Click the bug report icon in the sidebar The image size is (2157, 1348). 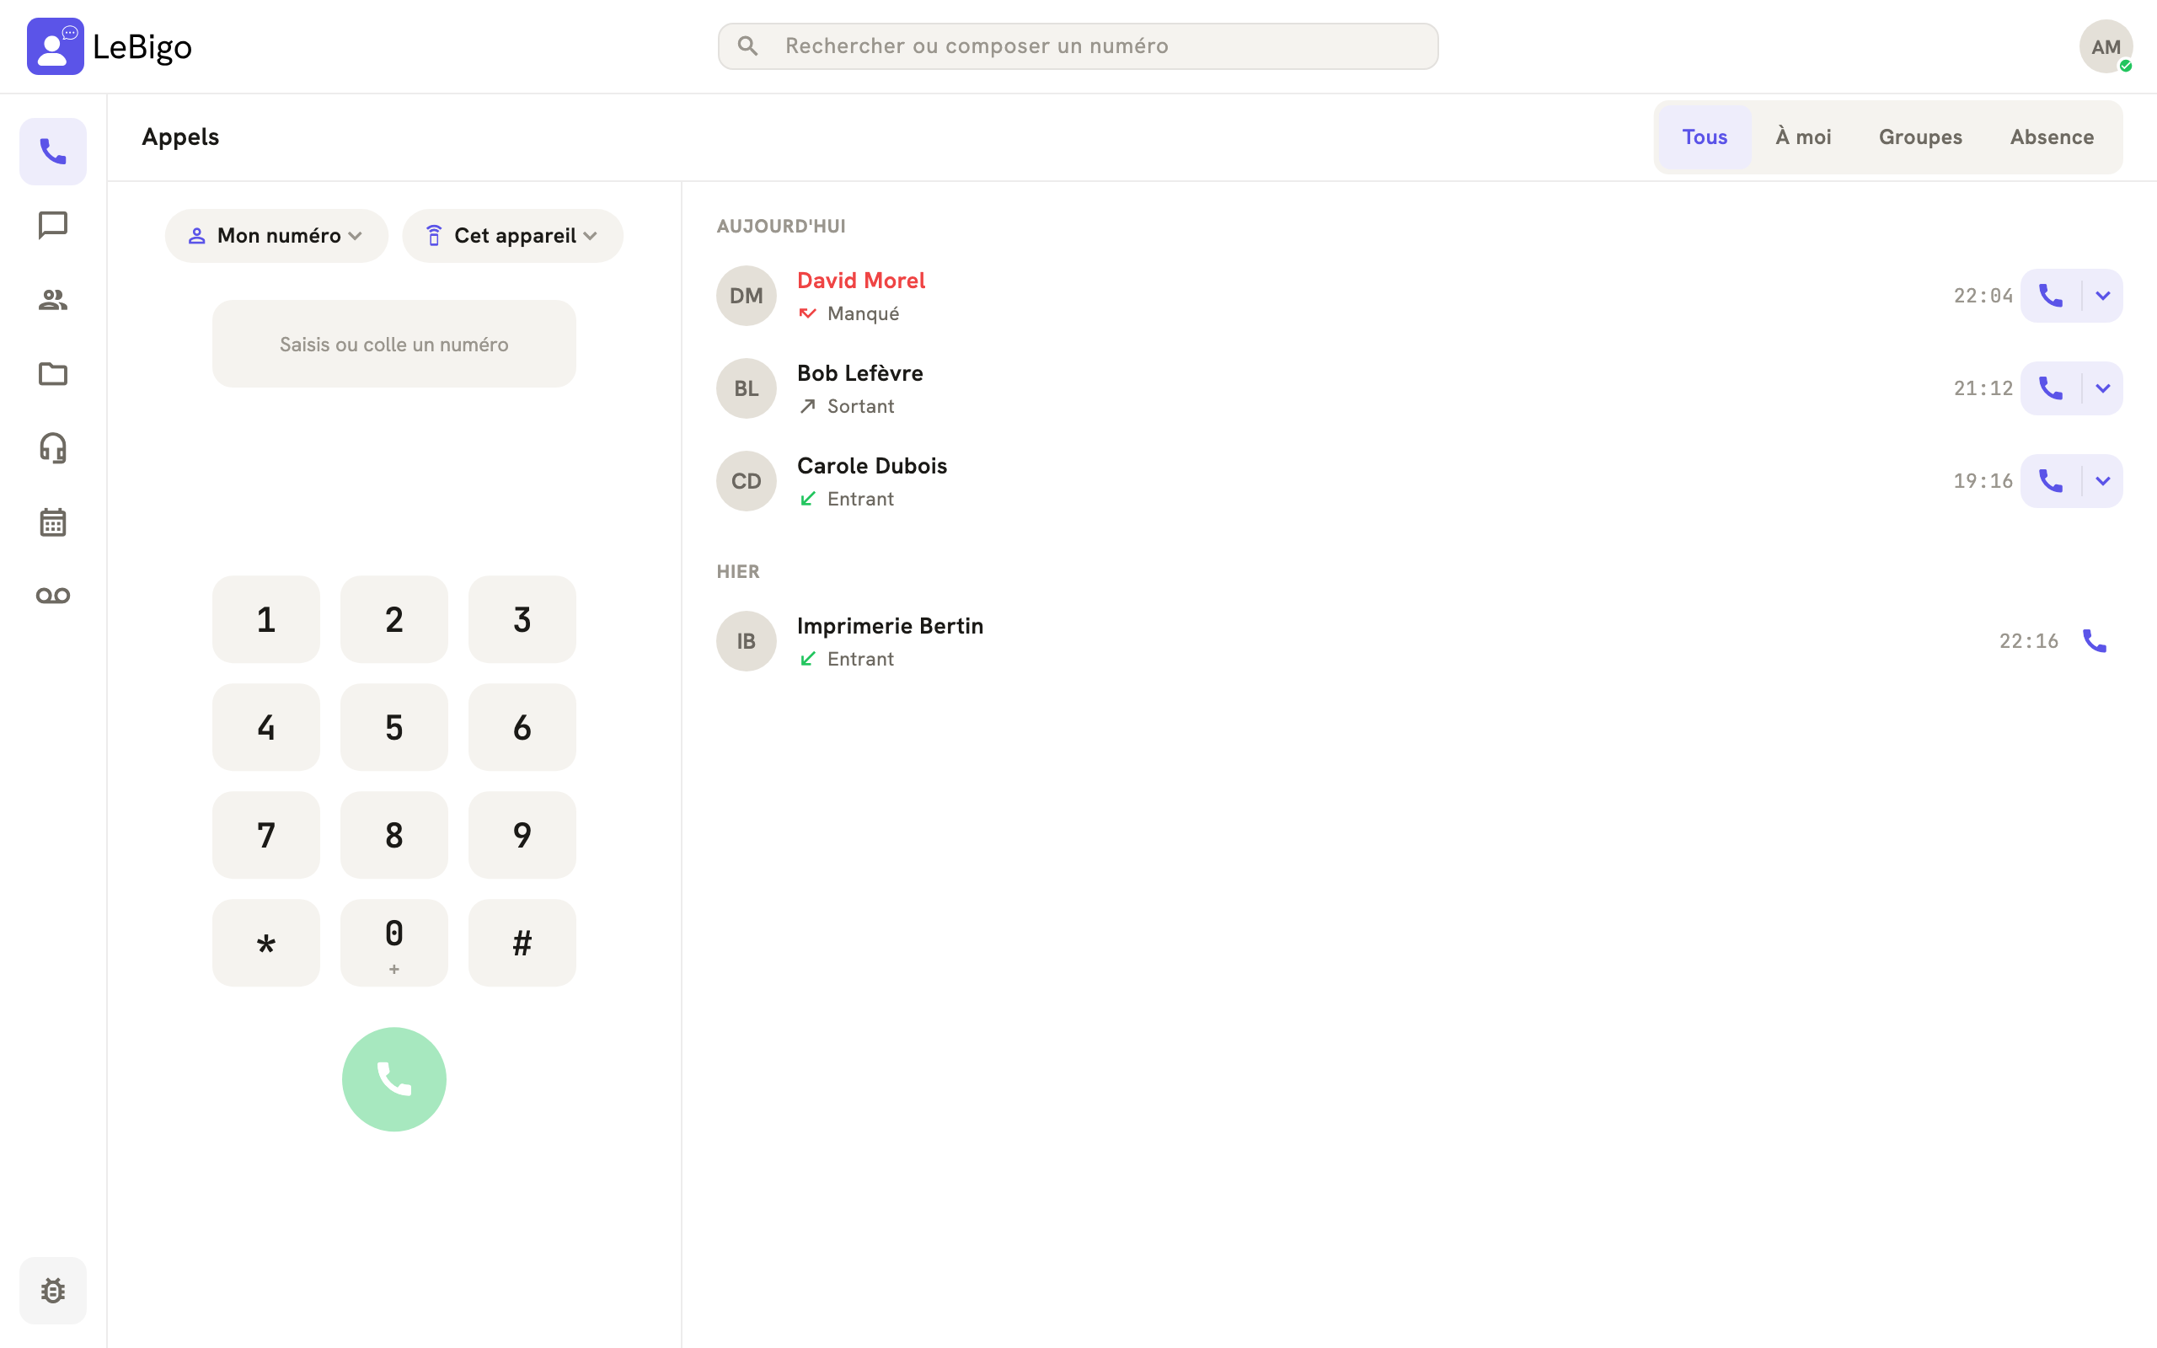53,1290
